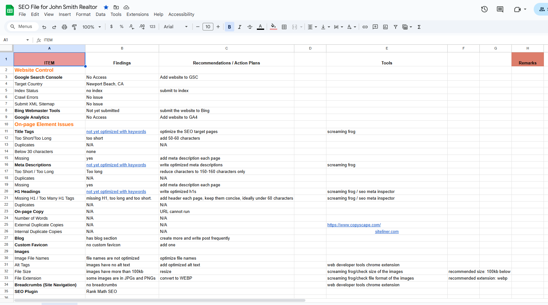Open the version history icon
548x305 pixels.
click(x=484, y=9)
